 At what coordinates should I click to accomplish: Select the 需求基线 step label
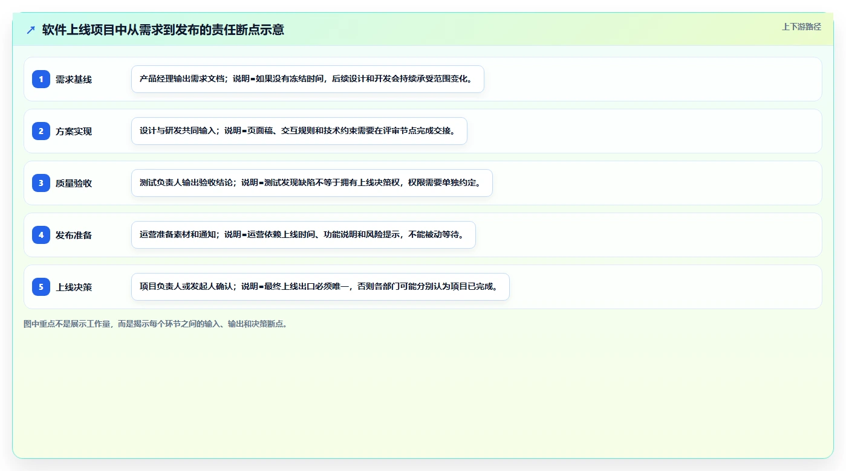pos(74,79)
